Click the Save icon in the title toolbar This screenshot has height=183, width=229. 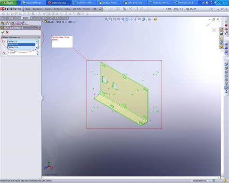click(118, 9)
